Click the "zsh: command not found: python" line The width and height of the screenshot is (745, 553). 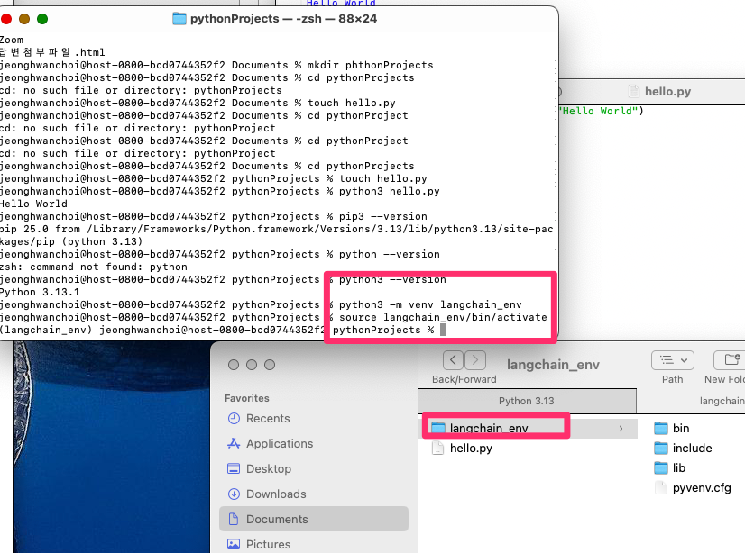[x=94, y=267]
